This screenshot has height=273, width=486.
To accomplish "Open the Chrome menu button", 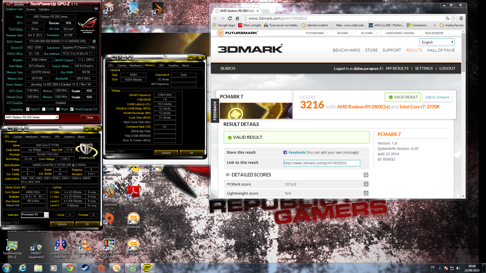I will (x=461, y=18).
